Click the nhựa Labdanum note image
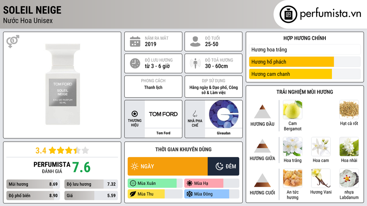 coord(349,178)
